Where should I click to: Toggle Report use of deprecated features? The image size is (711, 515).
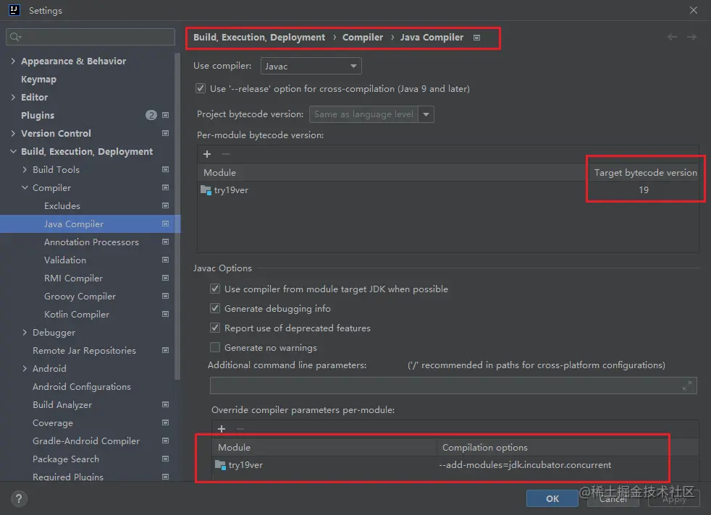(x=215, y=328)
